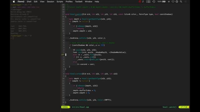
Task: Click the 'if (it == _casts.end())' line
Action: pos(84,57)
